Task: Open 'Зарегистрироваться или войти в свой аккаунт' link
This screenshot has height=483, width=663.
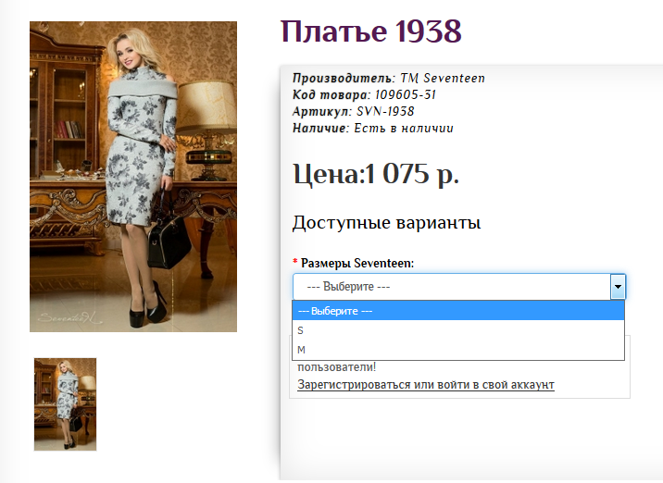Action: point(425,384)
